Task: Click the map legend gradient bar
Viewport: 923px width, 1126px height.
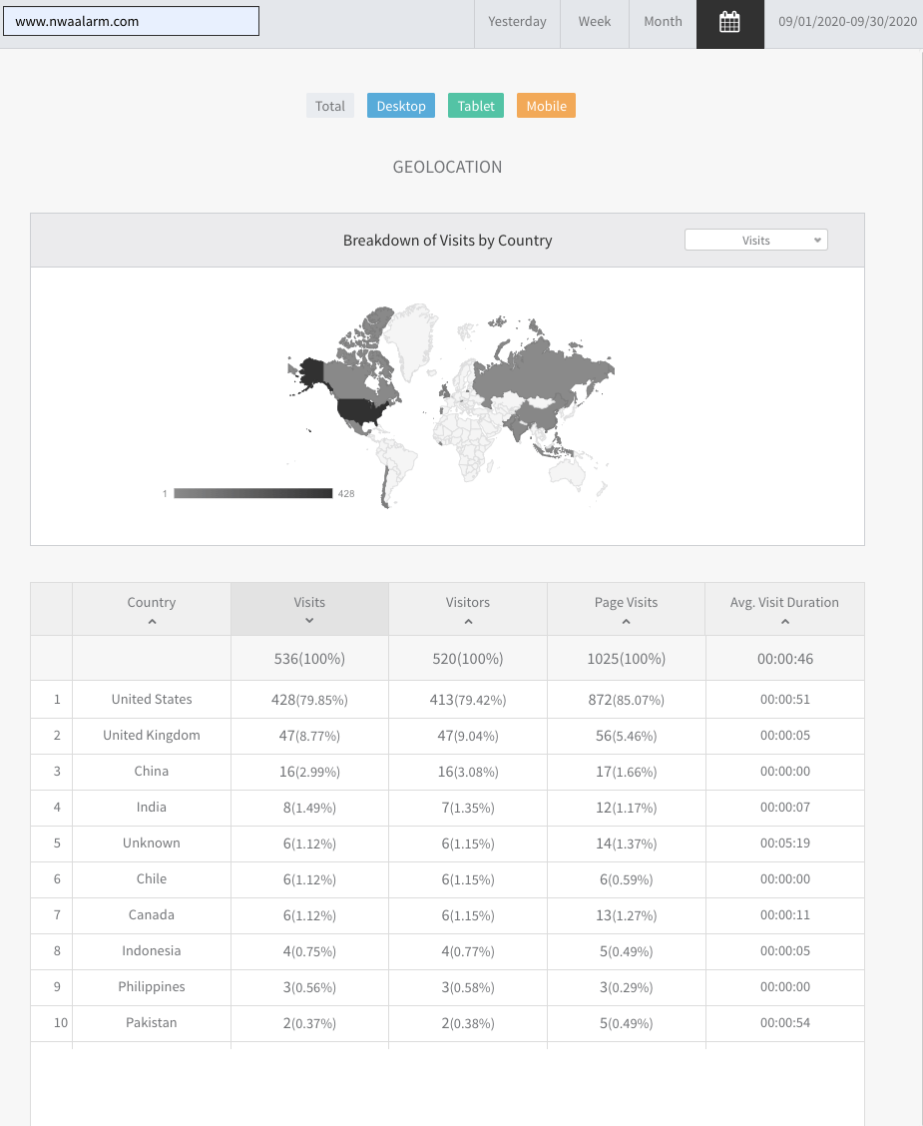Action: click(253, 493)
